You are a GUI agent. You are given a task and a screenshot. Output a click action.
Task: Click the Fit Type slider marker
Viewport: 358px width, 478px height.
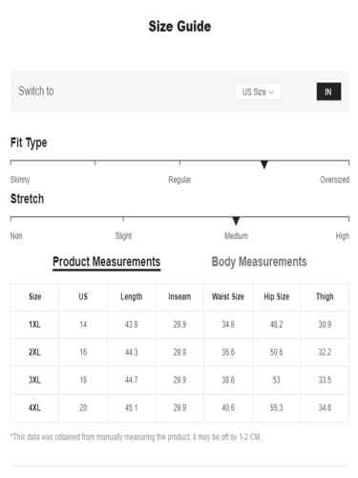[264, 164]
